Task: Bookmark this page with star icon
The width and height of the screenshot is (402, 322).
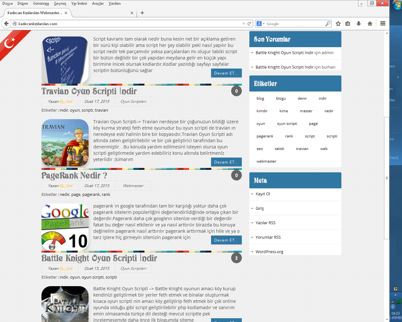Action: [338, 24]
